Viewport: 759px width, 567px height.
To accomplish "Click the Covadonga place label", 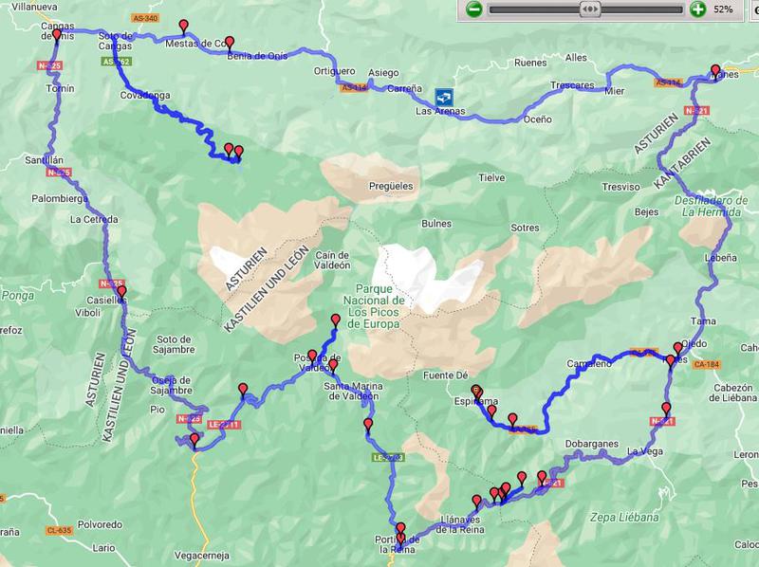I will (145, 96).
